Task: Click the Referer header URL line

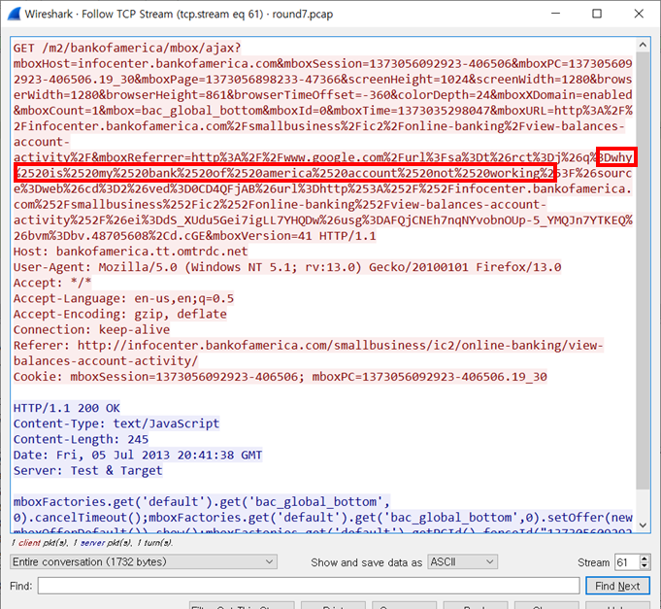Action: point(308,353)
